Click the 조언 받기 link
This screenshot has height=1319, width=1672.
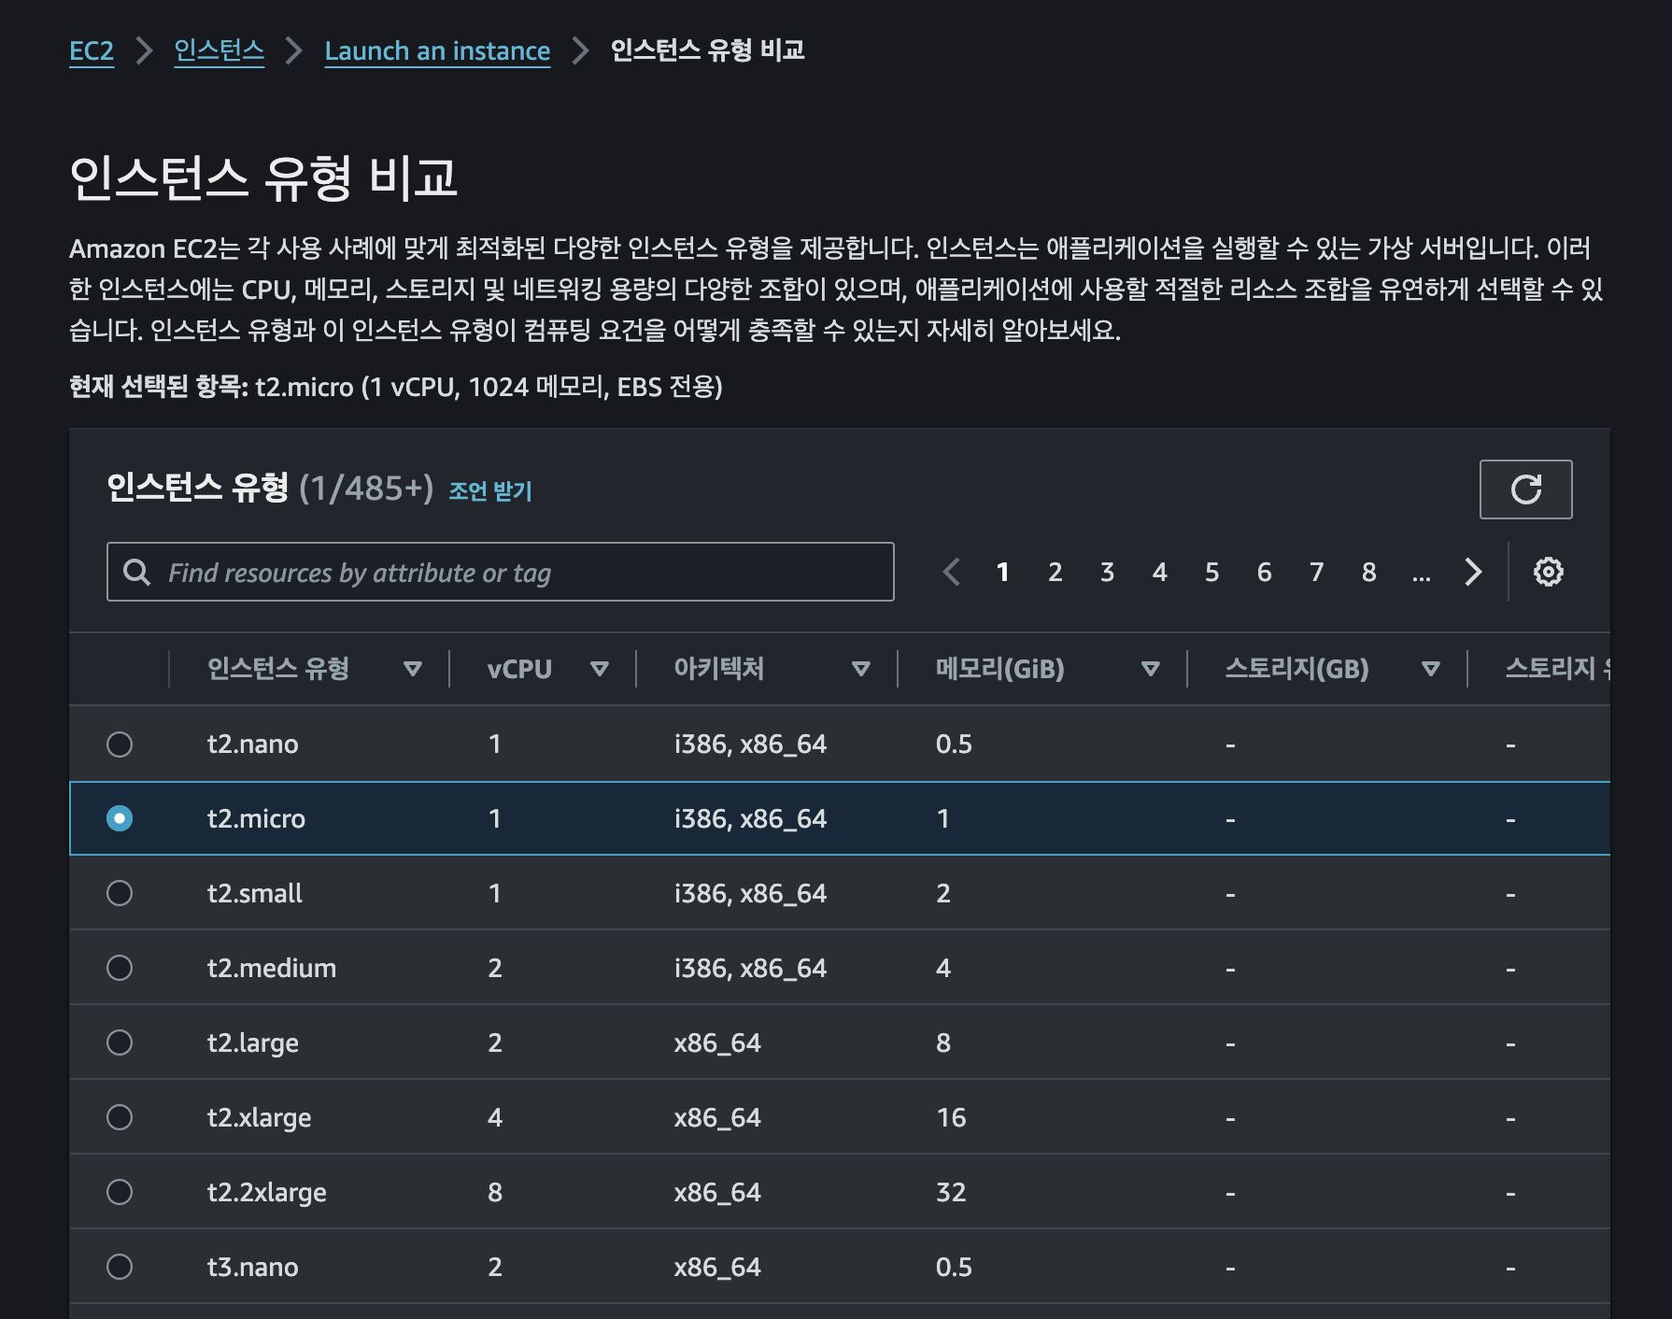click(490, 491)
